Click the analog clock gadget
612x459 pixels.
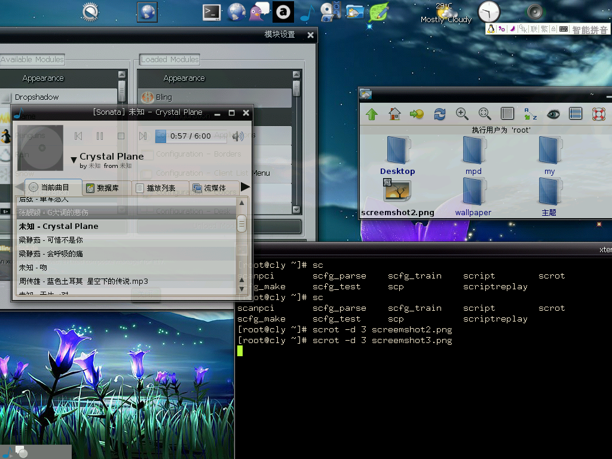tap(489, 12)
